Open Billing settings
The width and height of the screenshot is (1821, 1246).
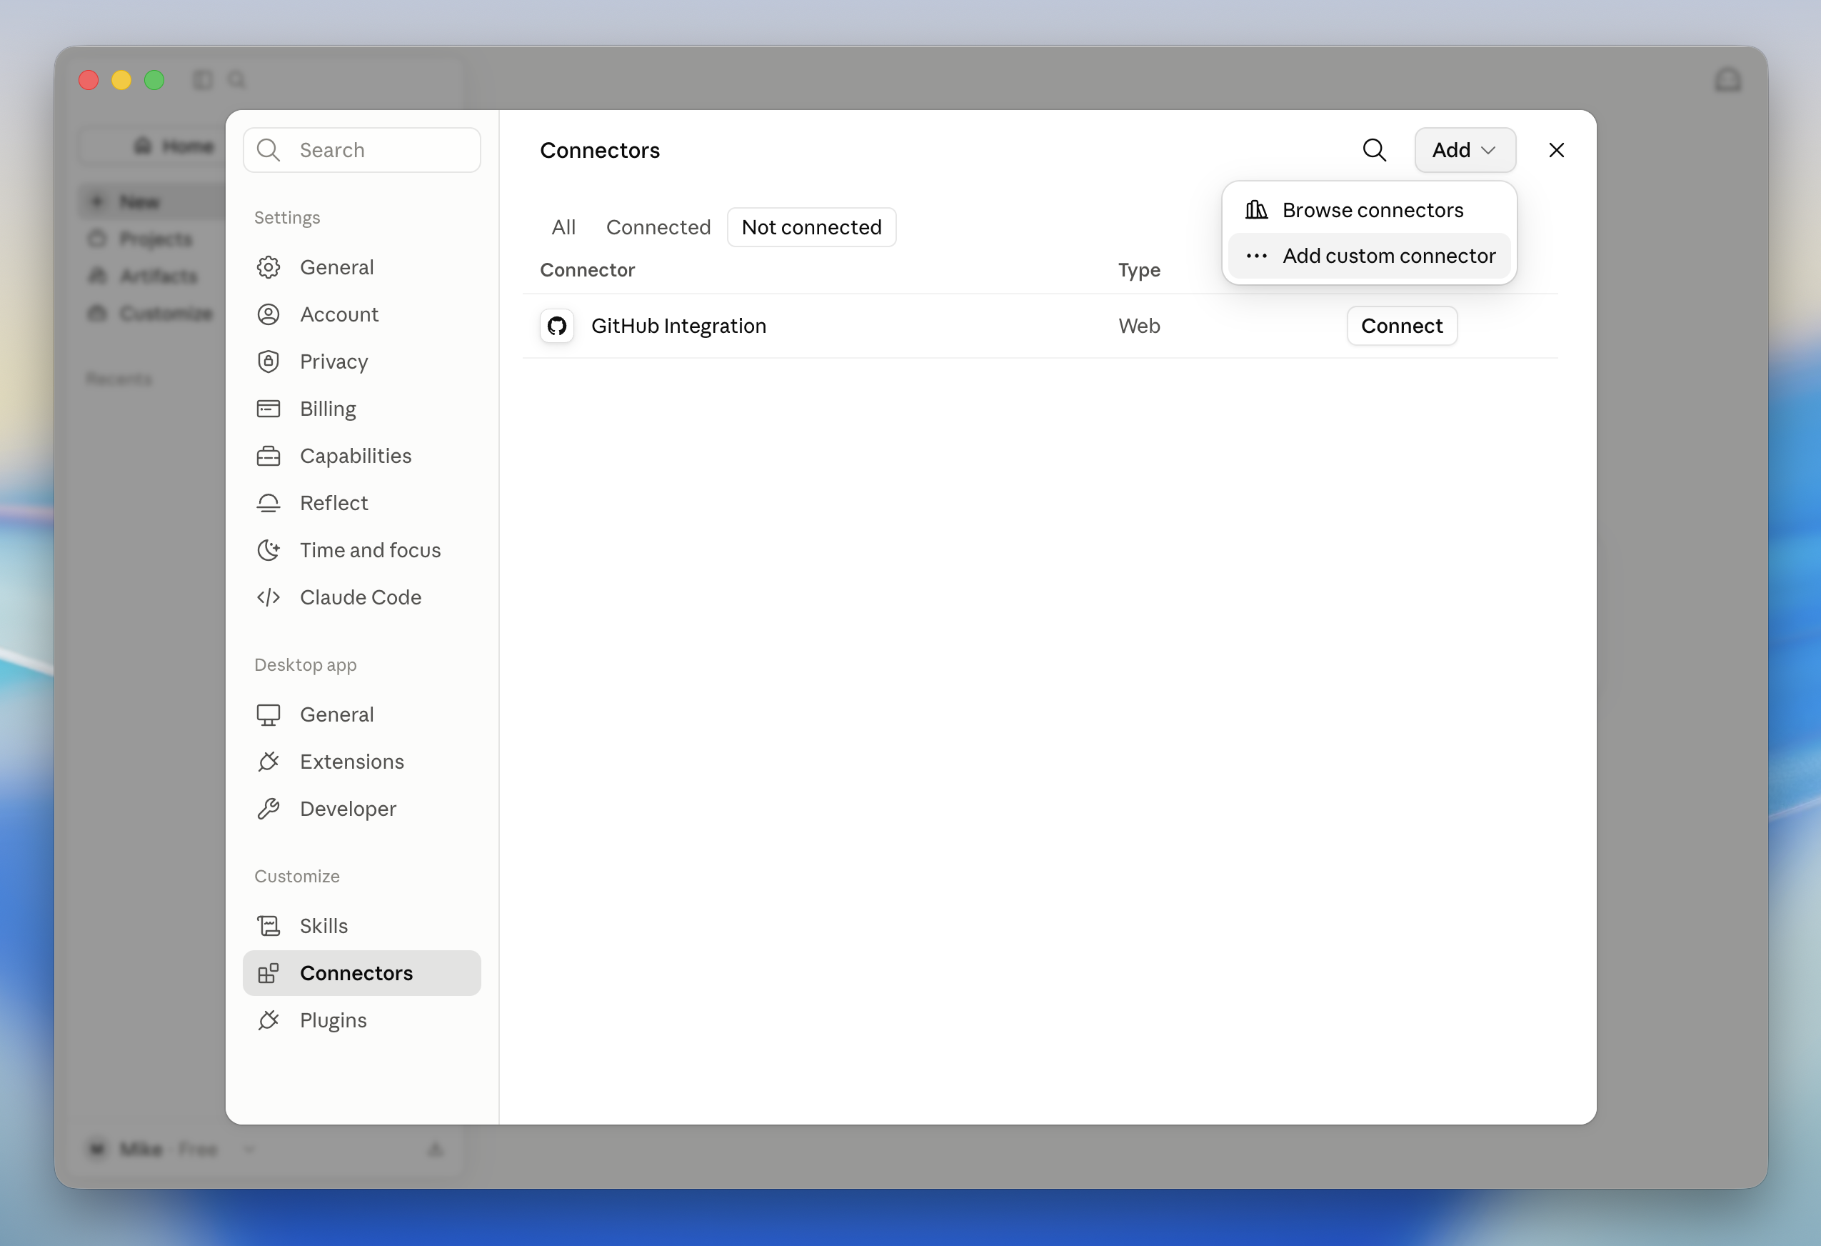(x=361, y=409)
